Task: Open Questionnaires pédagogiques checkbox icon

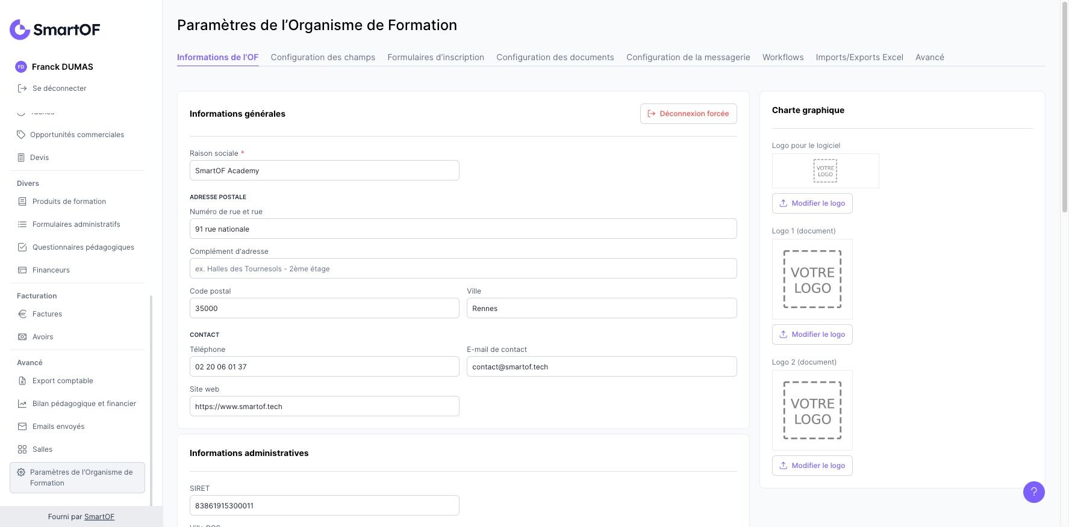Action: coord(22,247)
